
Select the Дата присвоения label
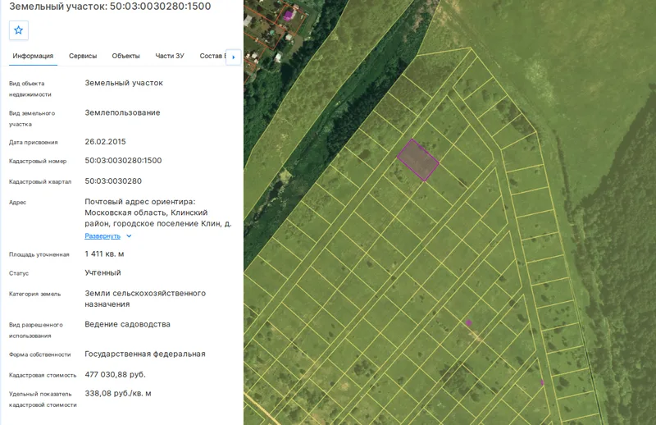pos(33,143)
